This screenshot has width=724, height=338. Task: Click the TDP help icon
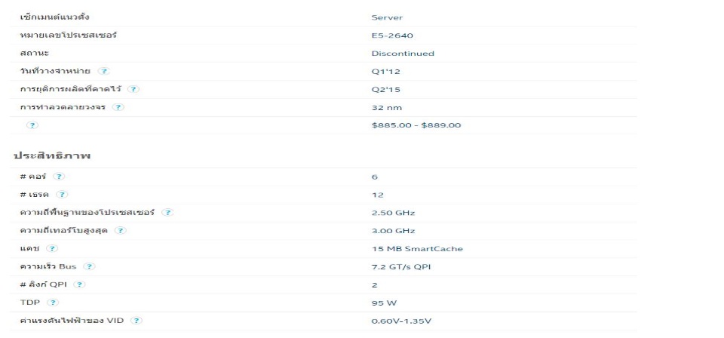pyautogui.click(x=53, y=303)
